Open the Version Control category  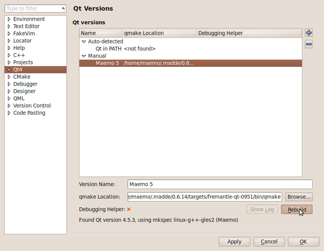click(x=32, y=106)
